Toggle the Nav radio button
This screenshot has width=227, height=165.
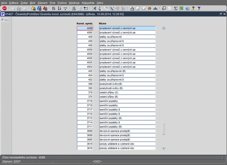point(3,20)
